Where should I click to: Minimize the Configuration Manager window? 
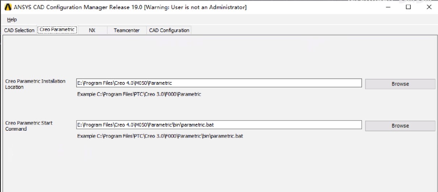pyautogui.click(x=388, y=7)
